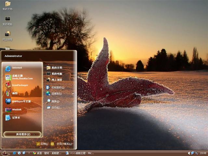Screen dimensions: 208x156
Task: Switch to the 桌酷主题 - Mic... taskbar window
Action: tap(80, 153)
